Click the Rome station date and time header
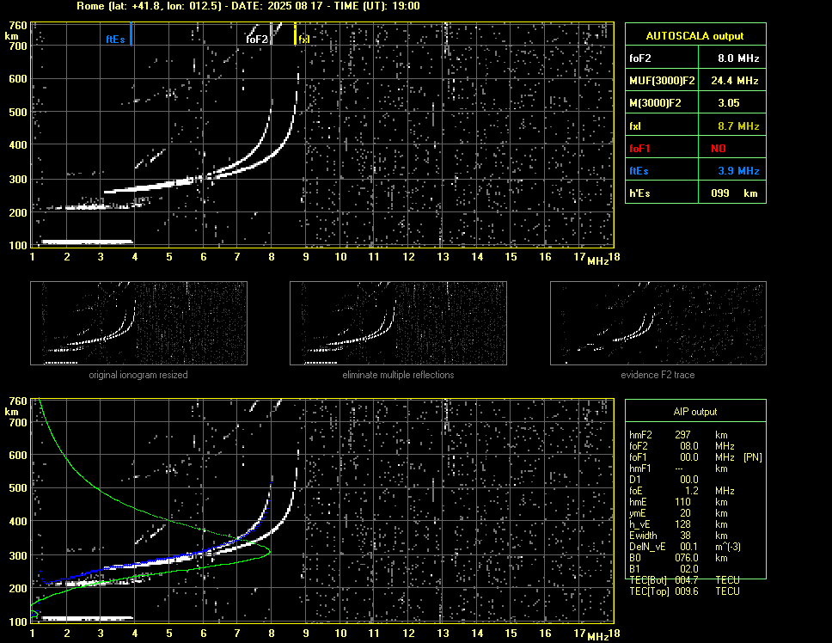The height and width of the screenshot is (643, 832). (248, 6)
